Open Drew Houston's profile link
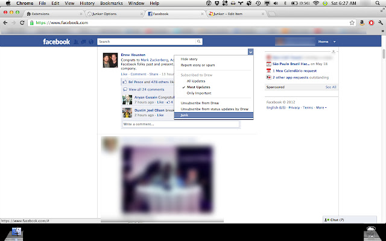This screenshot has height=241, width=386. (x=133, y=55)
